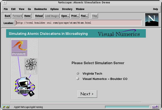Screen dimensions: 162x110
Task: Open the Window menu
Action: [80, 9]
